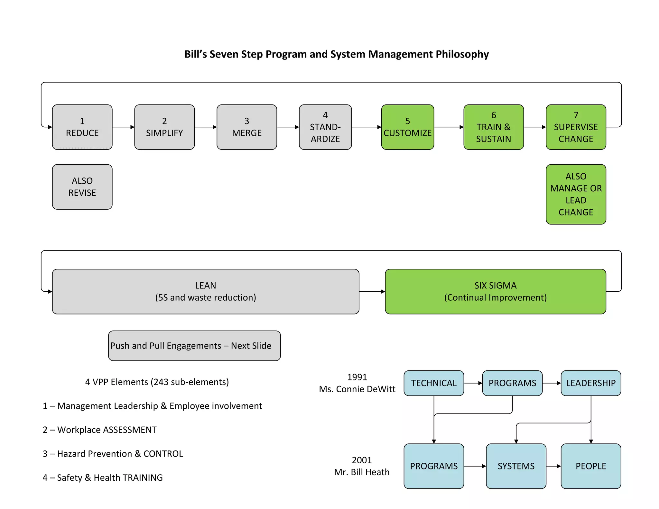The height and width of the screenshot is (509, 659).
Task: Click the ALSO MANAGE OR LEAD CHANGE box
Action: coord(576,194)
